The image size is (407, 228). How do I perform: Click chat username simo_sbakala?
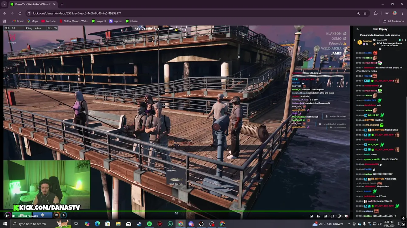coord(371,125)
